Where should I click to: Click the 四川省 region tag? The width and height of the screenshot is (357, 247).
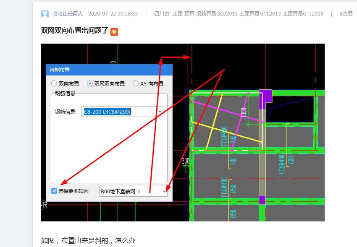[162, 14]
